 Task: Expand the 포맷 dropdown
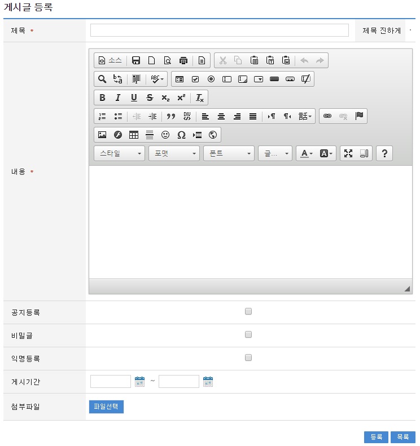point(174,153)
